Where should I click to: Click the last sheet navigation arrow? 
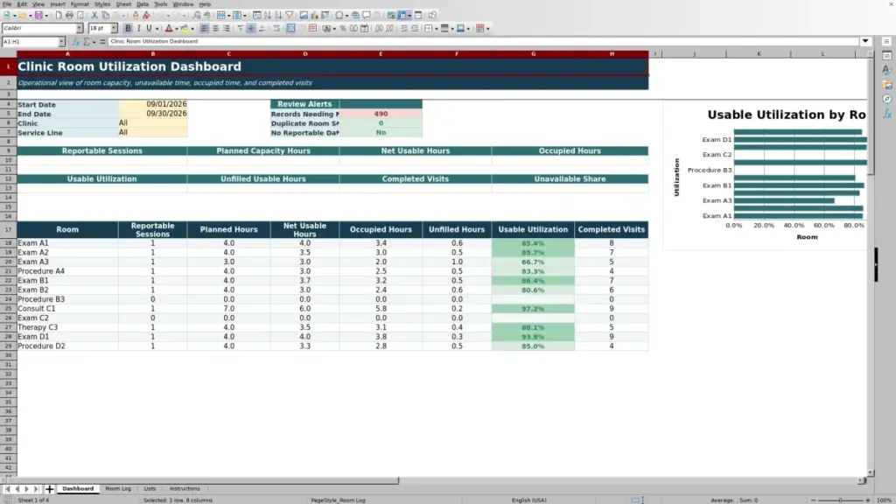click(36, 489)
